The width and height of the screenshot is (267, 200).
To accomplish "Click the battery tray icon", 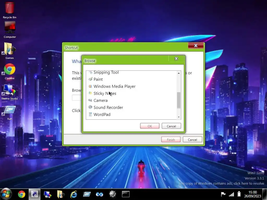I will point(239,194).
